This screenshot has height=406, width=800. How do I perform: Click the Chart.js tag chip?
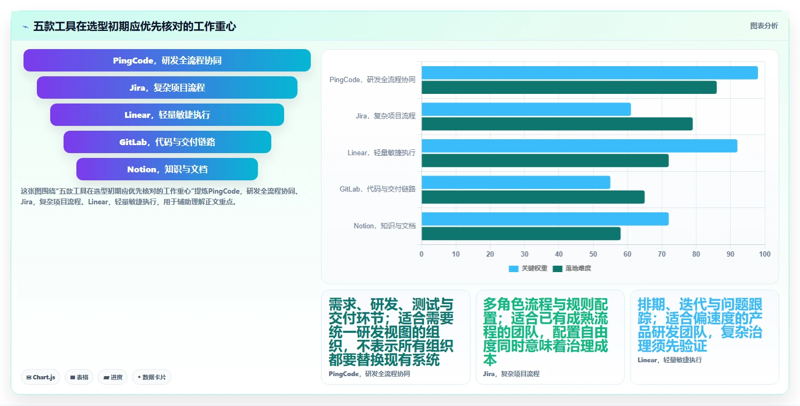coord(41,377)
